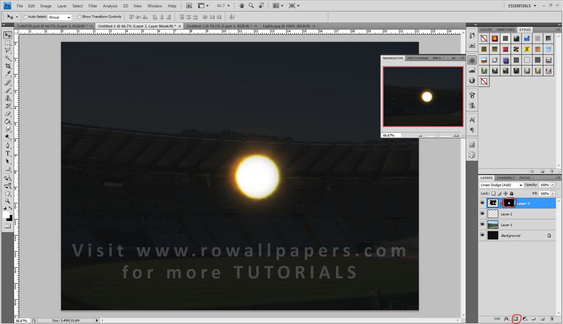Viewport: 563px width, 324px height.
Task: Switch to the Histogram tab
Action: (418, 58)
